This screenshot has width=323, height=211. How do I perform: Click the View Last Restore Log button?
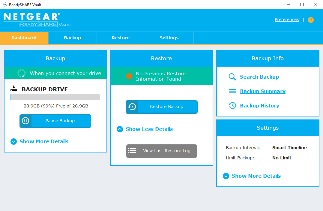tap(161, 151)
